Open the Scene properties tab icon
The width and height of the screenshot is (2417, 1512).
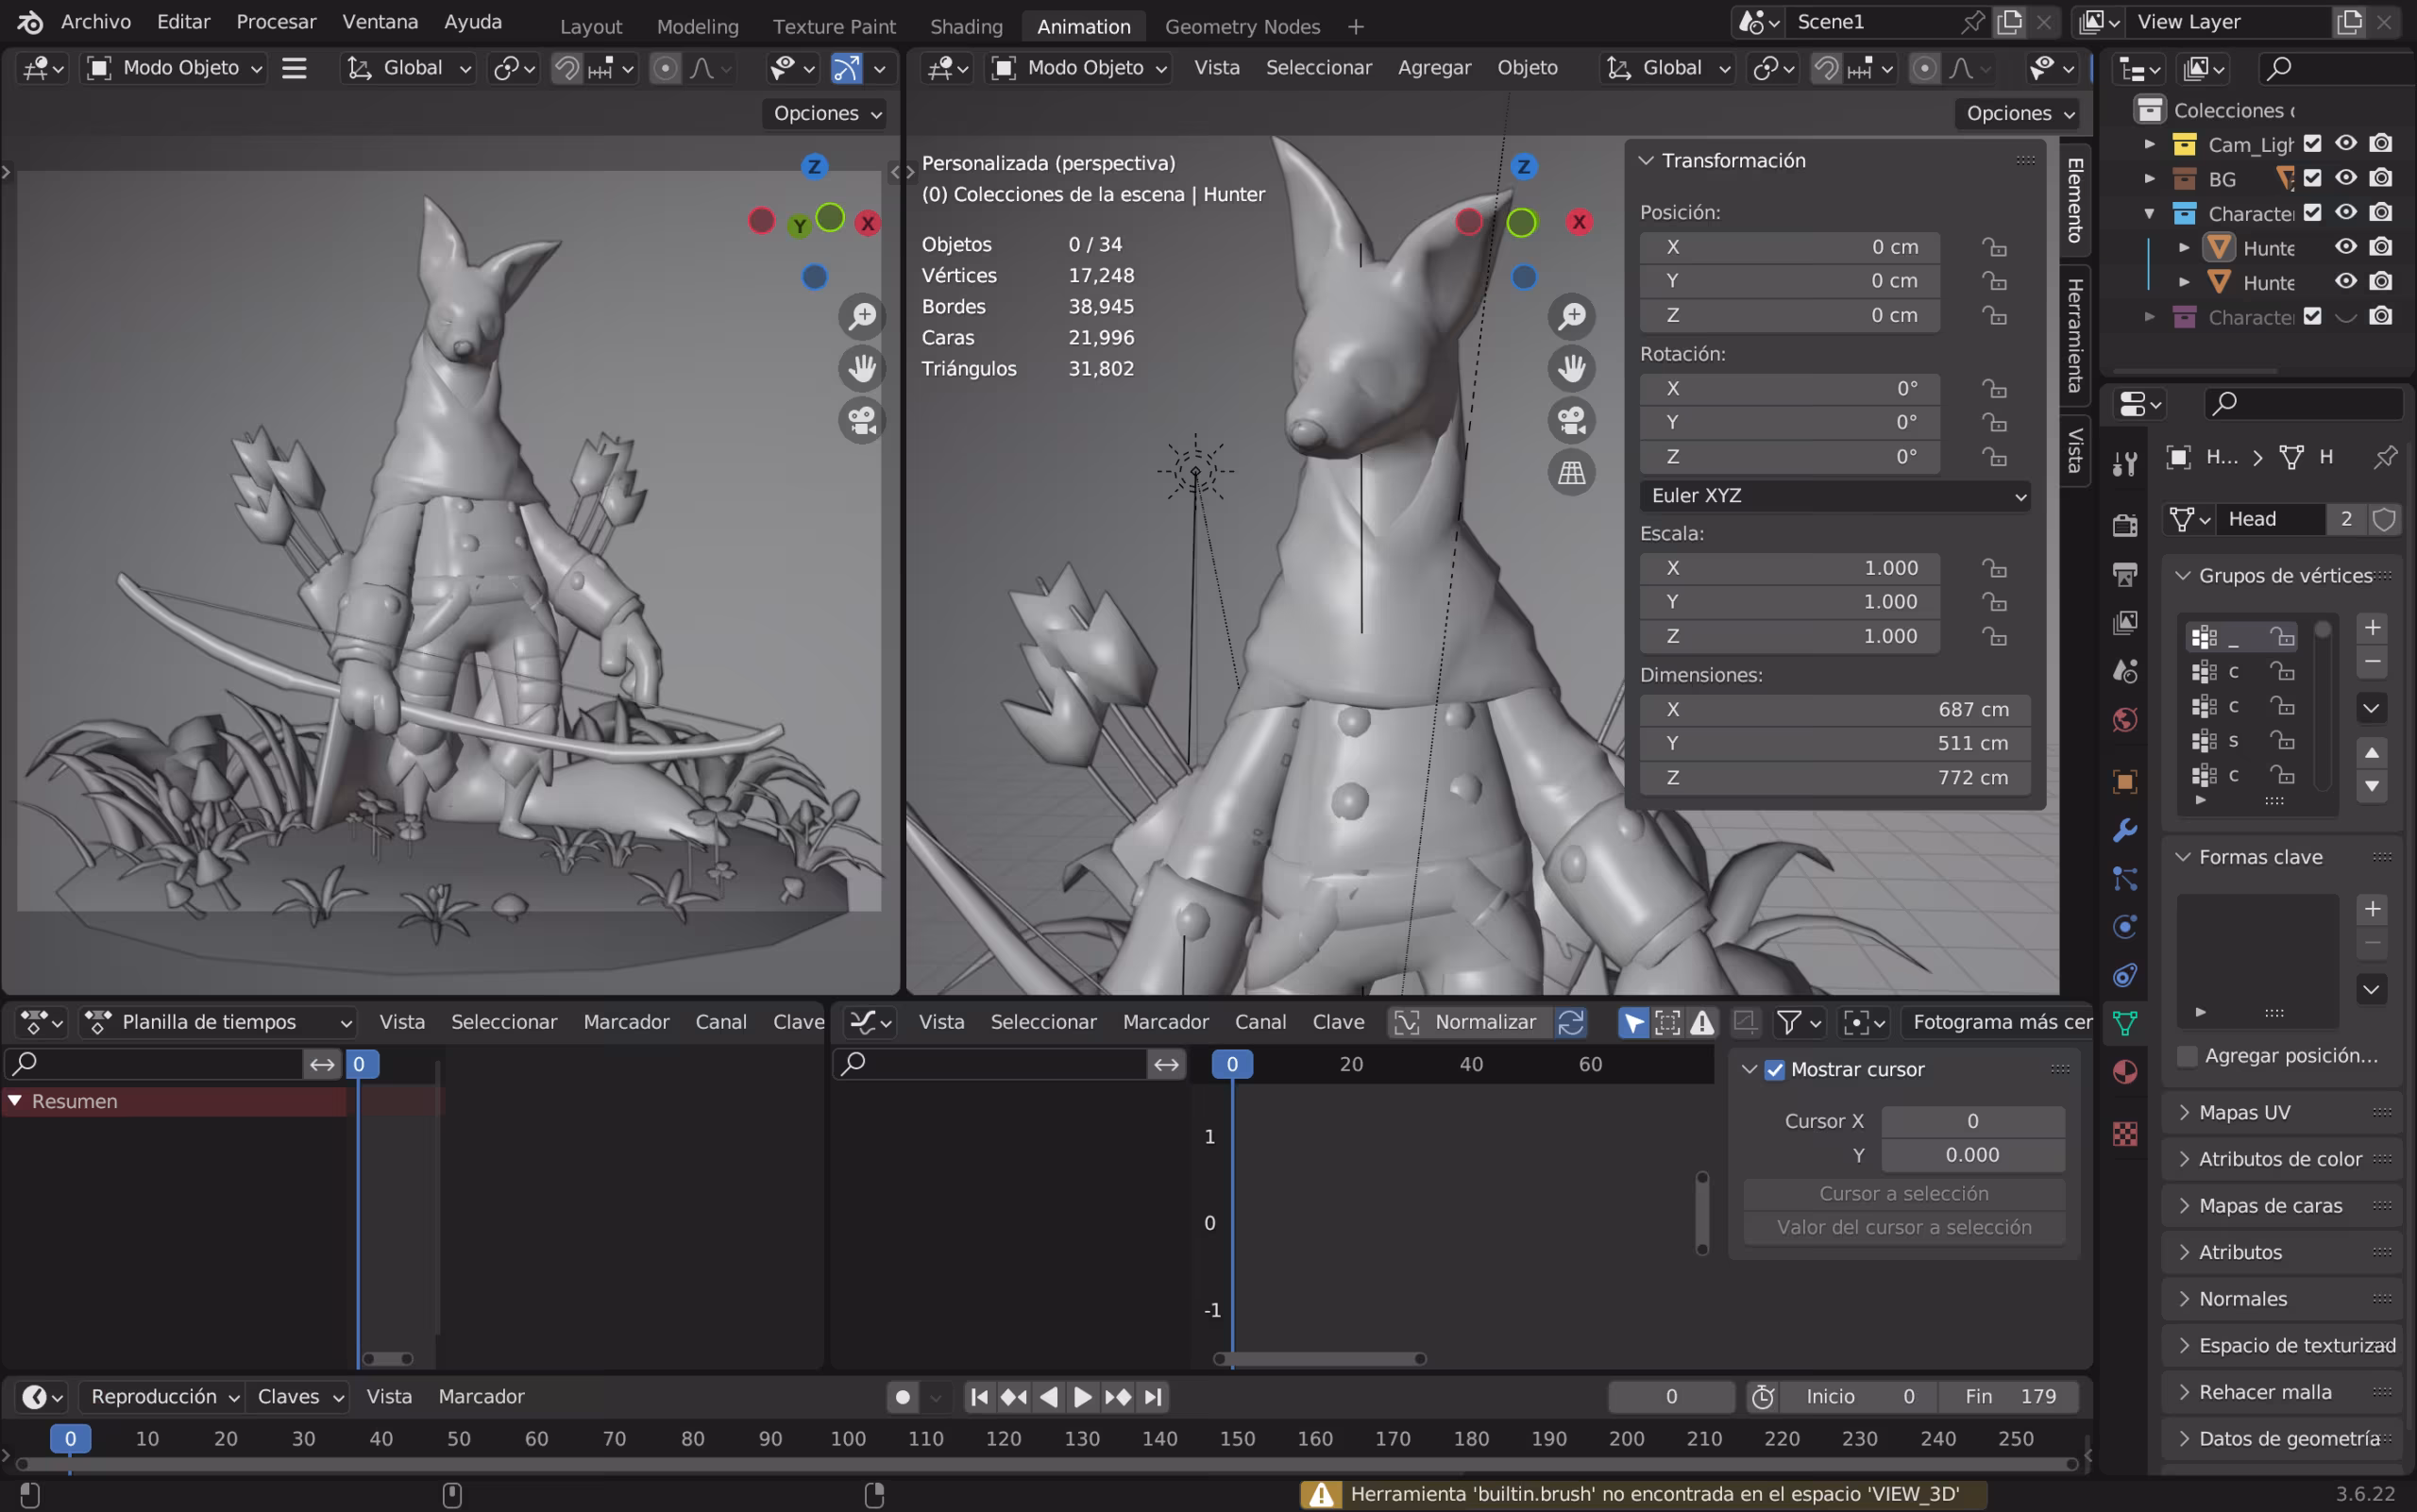point(2125,671)
